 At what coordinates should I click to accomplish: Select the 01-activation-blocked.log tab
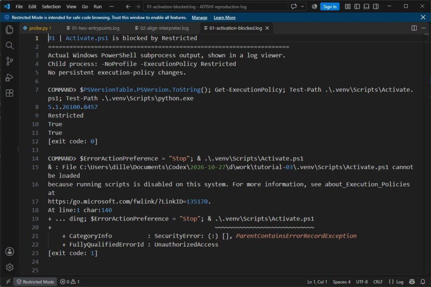(236, 28)
